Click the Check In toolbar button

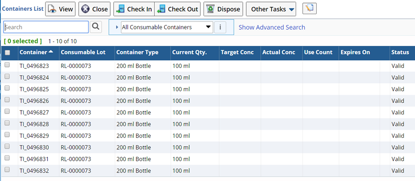click(134, 9)
